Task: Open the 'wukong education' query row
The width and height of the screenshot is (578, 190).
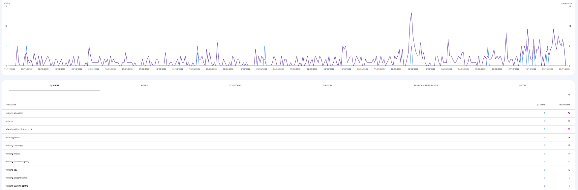Action: click(15, 113)
